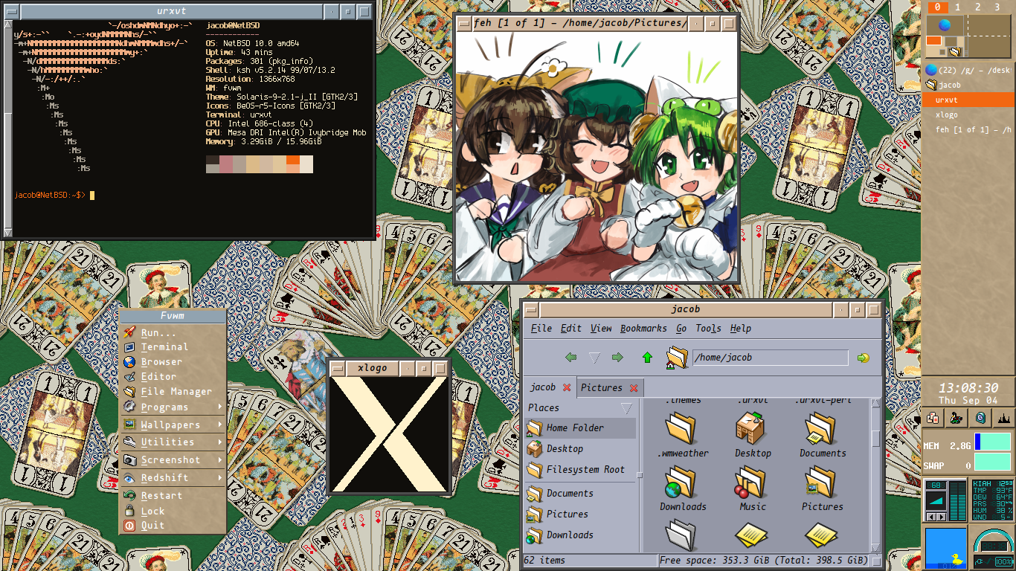Go forward with the right green arrow
This screenshot has height=571, width=1016.
coord(617,358)
